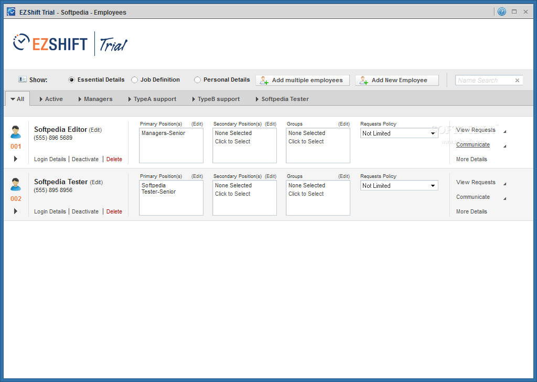Deactivate Softpedia Editor
Screen dimensions: 537x382
click(85, 159)
